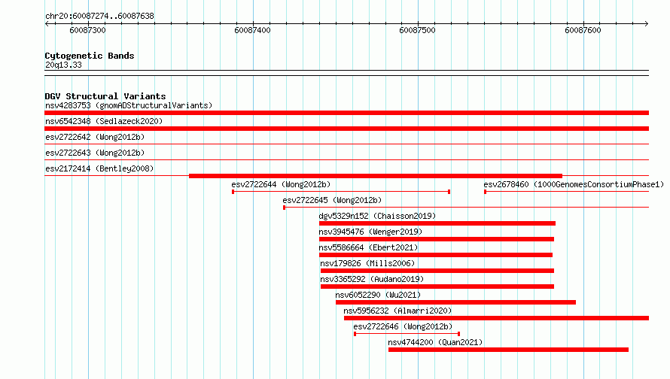Select the nsv3945476 red variant bar
This screenshot has height=379, width=670.
click(x=437, y=239)
